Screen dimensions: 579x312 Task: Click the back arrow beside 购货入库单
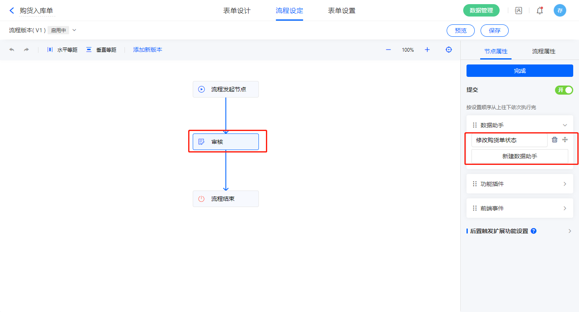12,11
